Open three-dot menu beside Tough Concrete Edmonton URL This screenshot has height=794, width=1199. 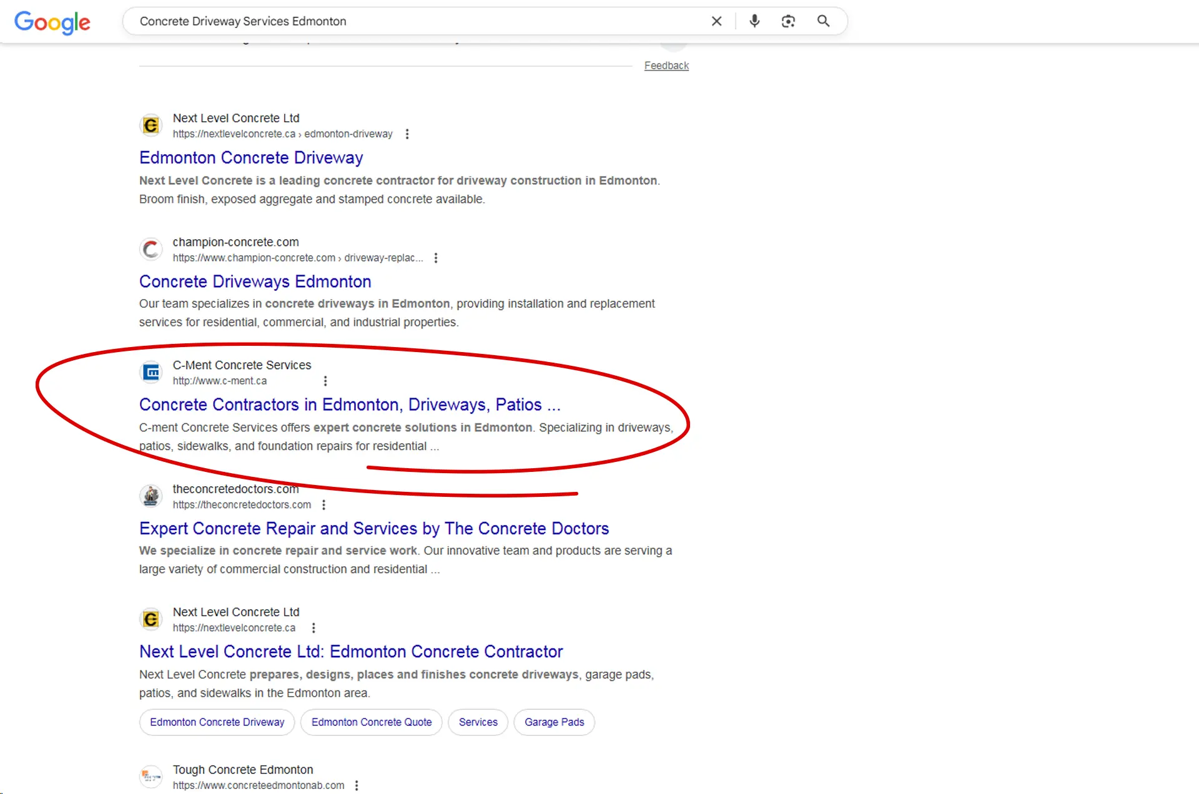click(x=357, y=785)
